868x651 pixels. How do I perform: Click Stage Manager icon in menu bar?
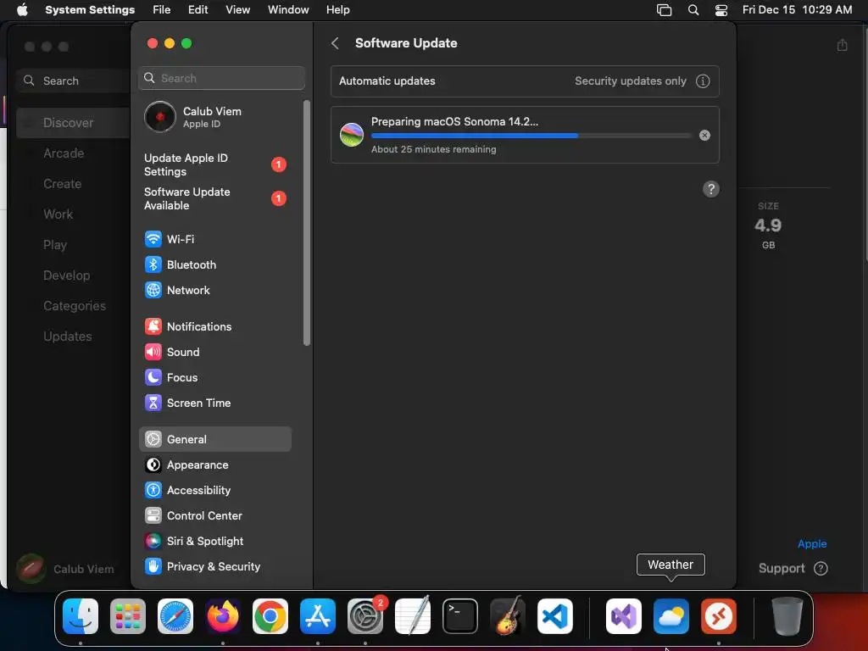click(664, 10)
